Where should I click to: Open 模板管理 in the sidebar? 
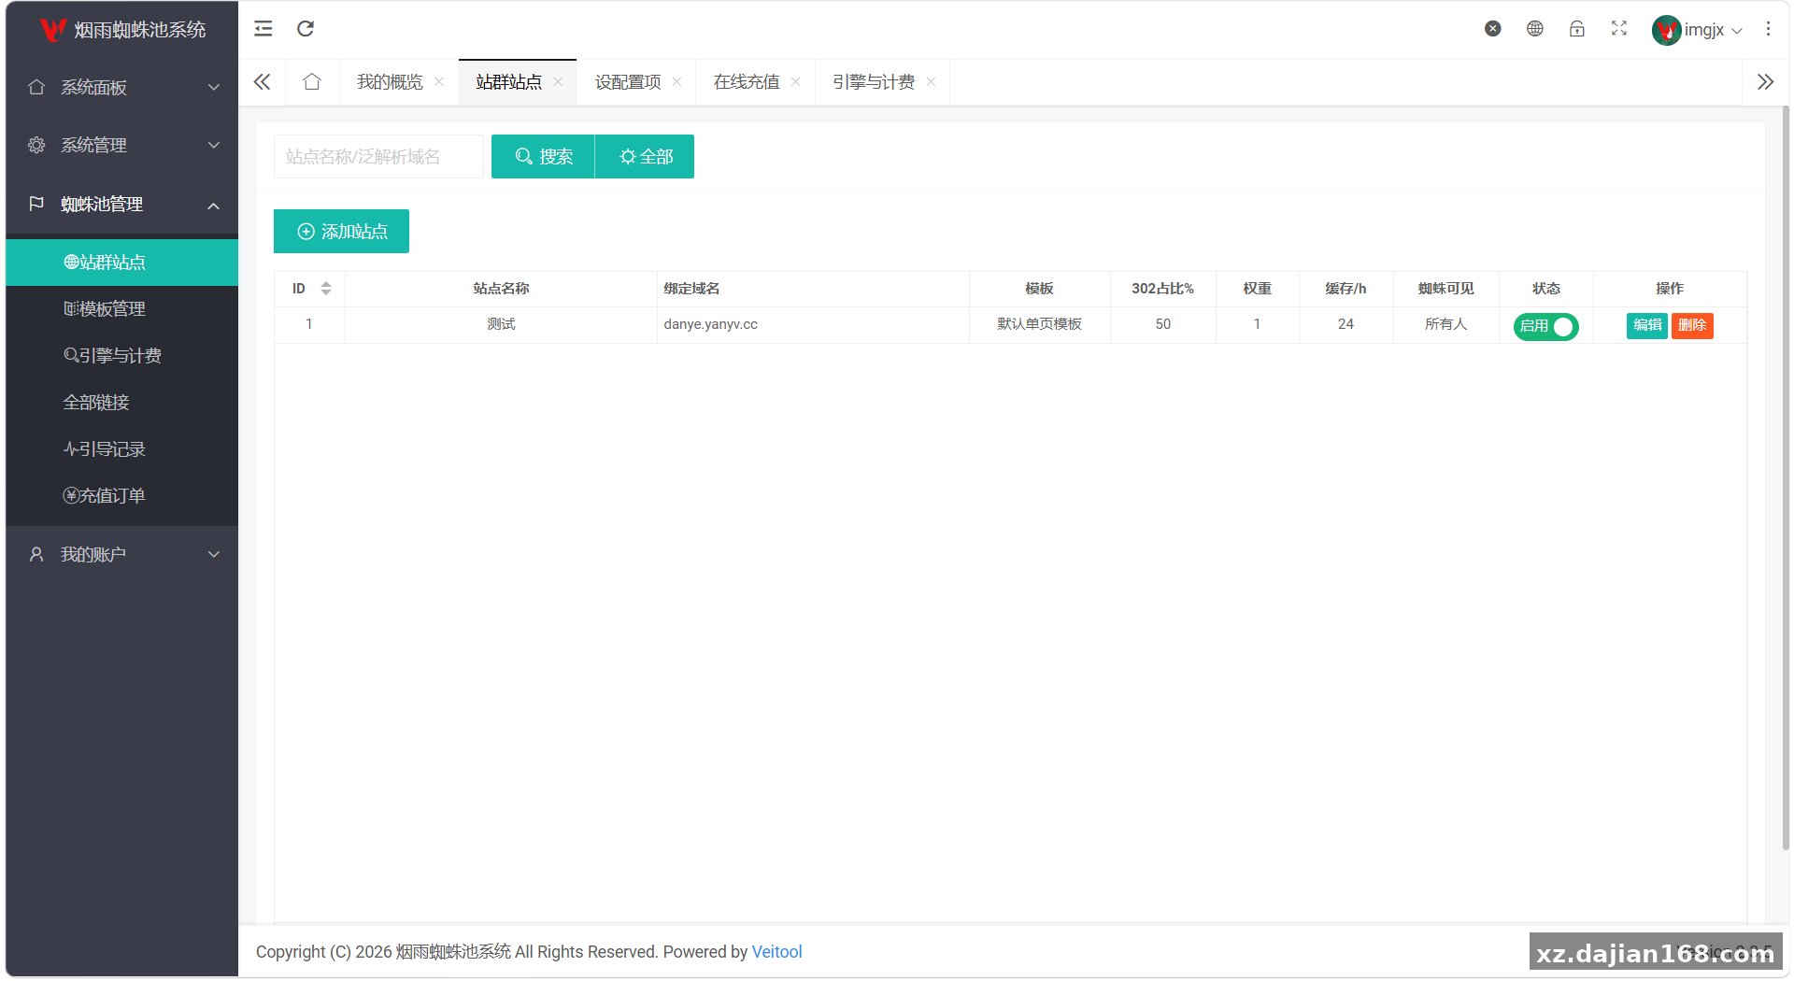[121, 309]
